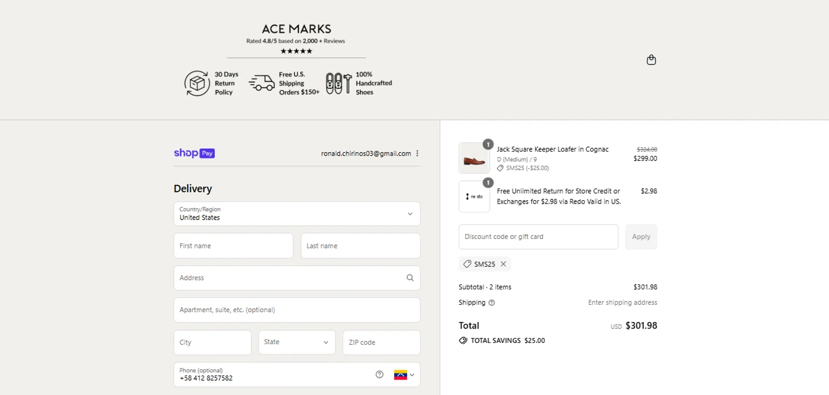Open the State dropdown
Screen dimensions: 829x395
[x=297, y=342]
